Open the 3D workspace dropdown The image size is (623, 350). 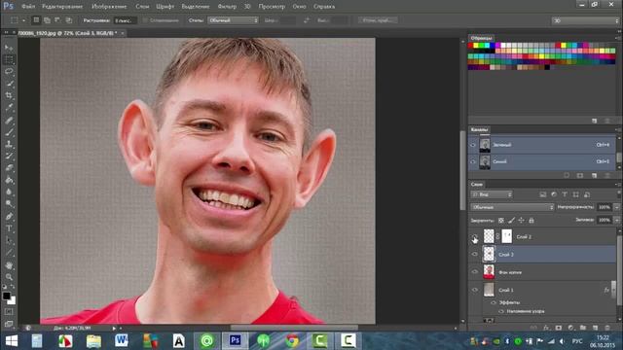click(585, 20)
